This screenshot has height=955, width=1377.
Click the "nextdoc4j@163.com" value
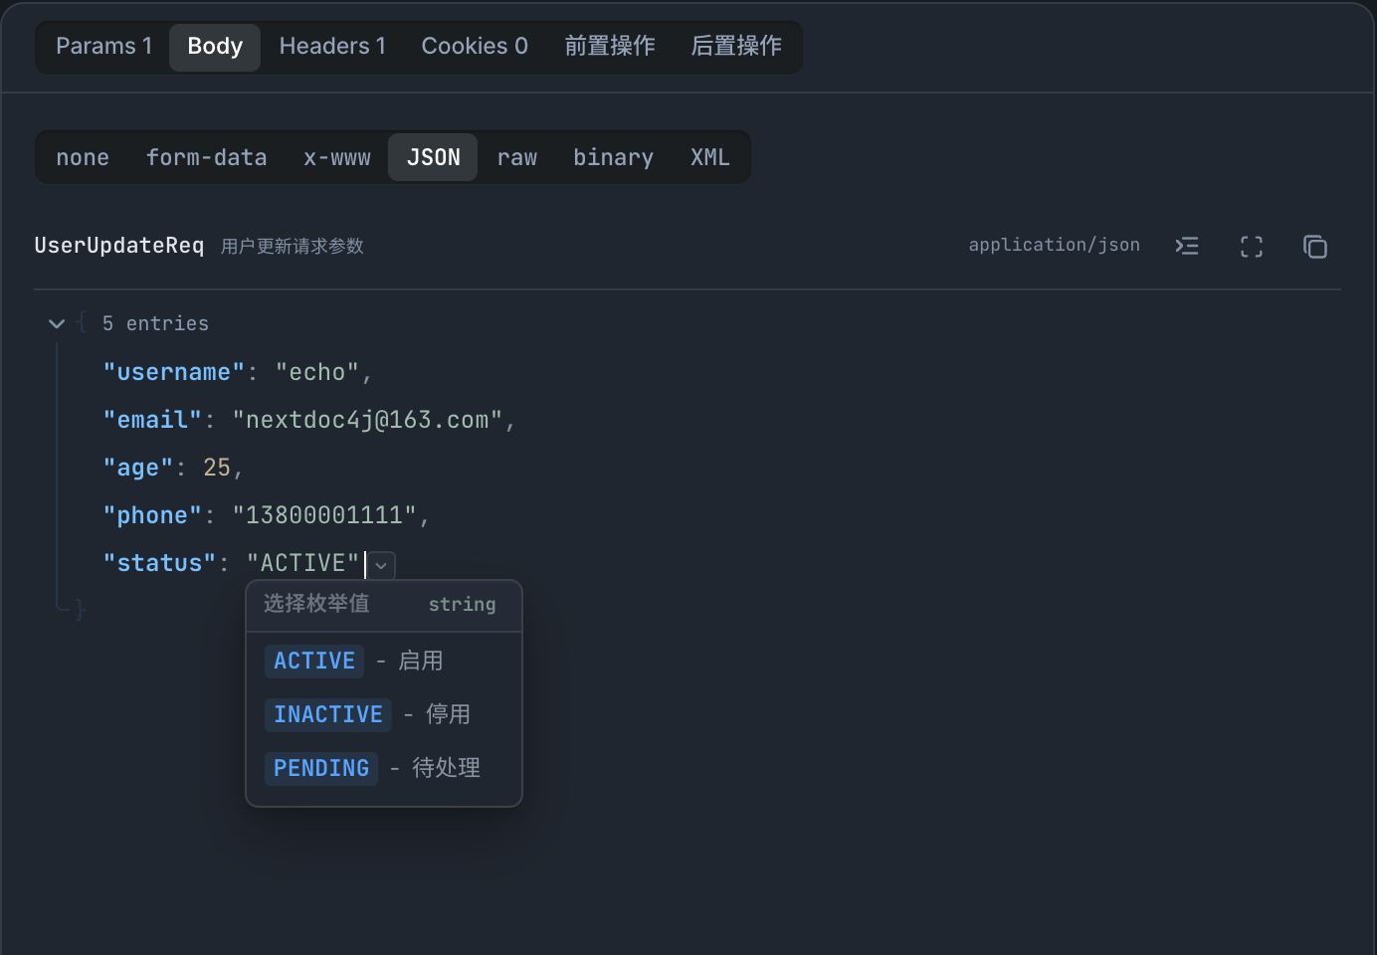[x=367, y=420]
